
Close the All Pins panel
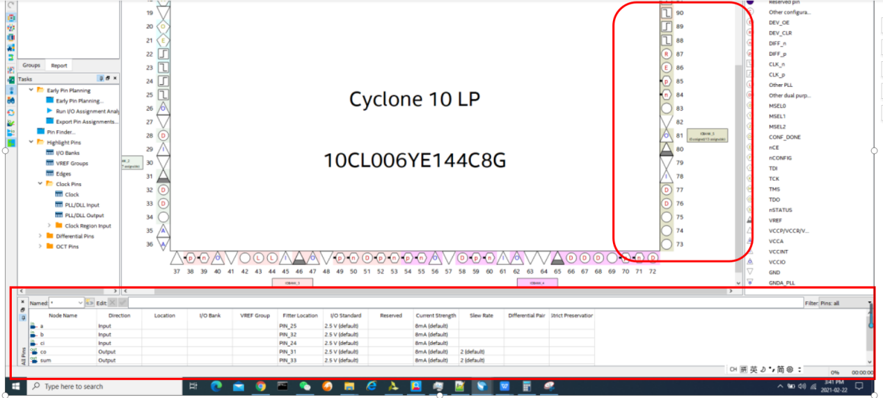22,301
